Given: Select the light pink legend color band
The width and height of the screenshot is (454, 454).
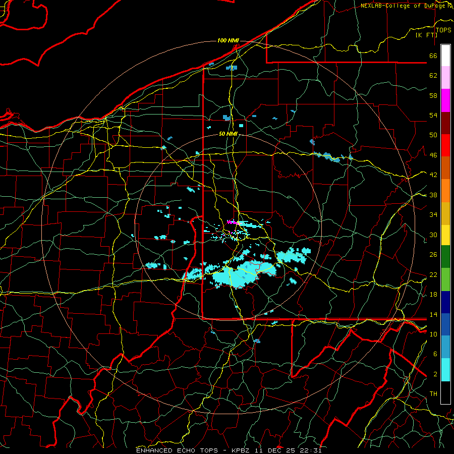Looking at the screenshot, I should pos(445,78).
